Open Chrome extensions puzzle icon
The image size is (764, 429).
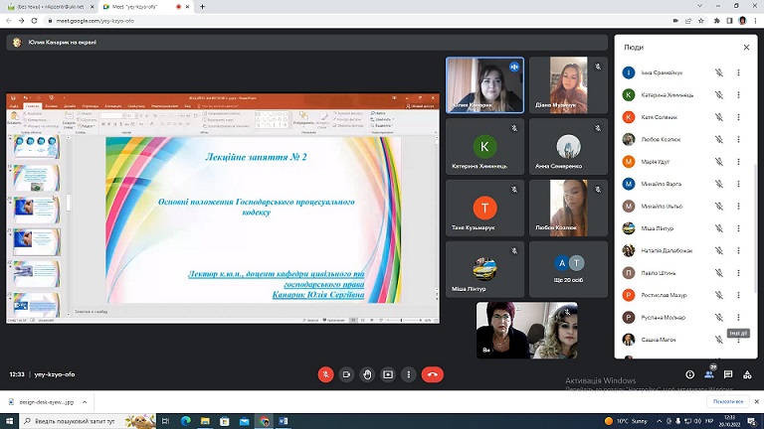point(716,21)
